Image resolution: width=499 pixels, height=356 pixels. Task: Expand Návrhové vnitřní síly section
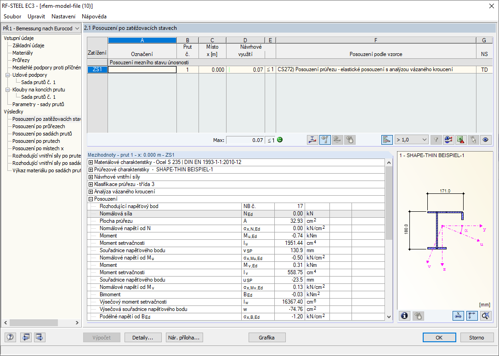tap(91, 177)
